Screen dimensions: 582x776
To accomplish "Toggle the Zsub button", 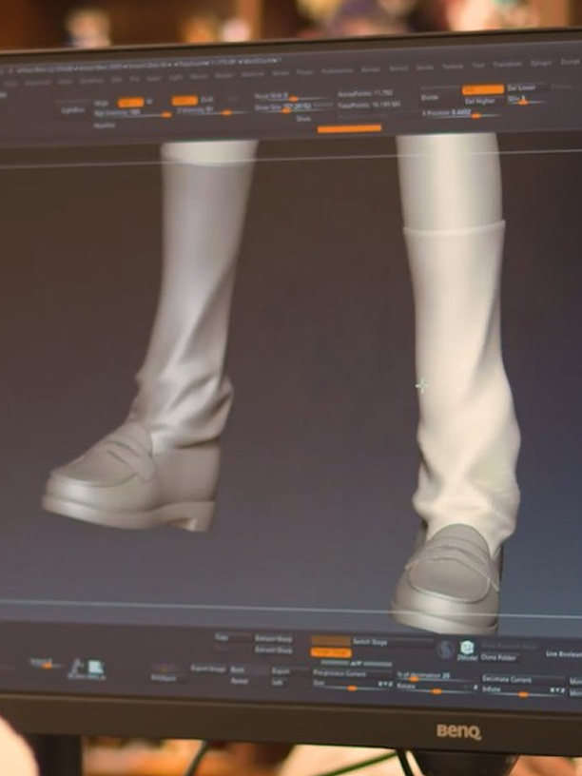I will tap(207, 100).
